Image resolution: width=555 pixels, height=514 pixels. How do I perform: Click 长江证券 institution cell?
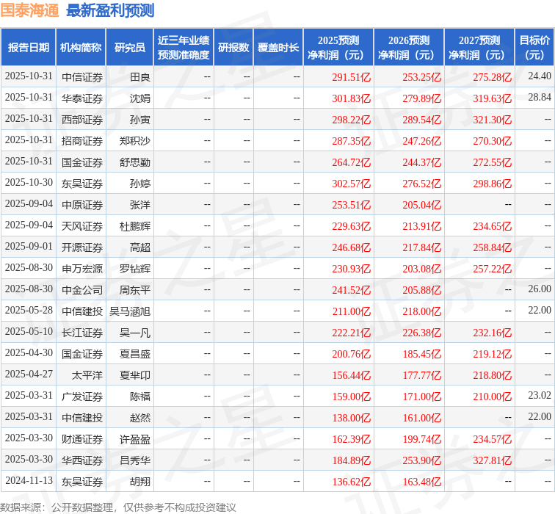click(82, 333)
